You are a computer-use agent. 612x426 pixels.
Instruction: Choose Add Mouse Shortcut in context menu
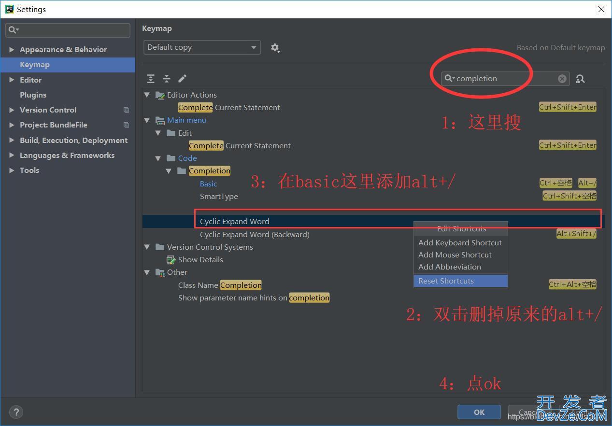click(x=460, y=255)
